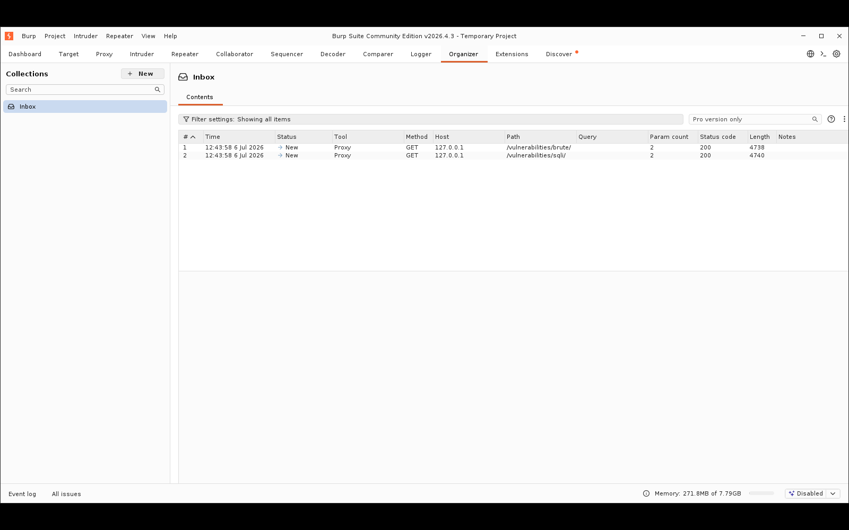Sort by the Status code column header

click(723, 137)
